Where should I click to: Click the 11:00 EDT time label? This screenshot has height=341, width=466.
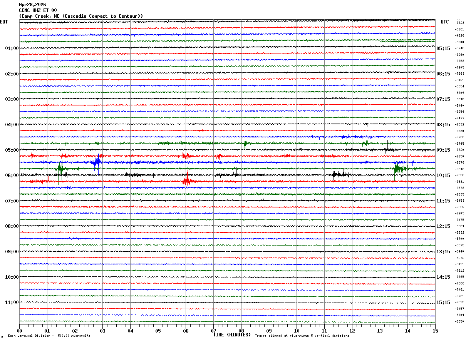(x=12, y=303)
